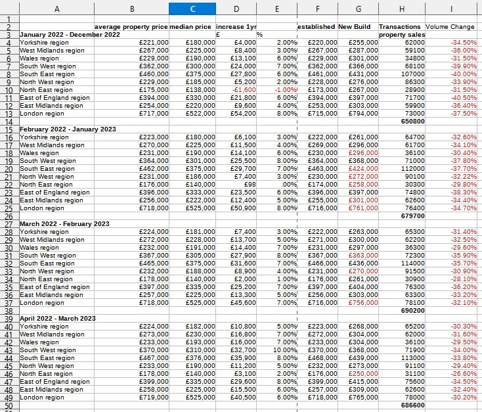
Task: Click -26.60% volume change cell
Action: pos(451,373)
